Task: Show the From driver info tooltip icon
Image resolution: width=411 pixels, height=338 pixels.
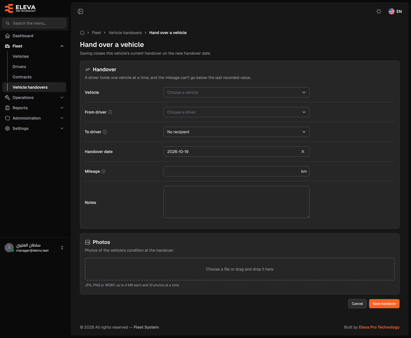Action: 110,112
